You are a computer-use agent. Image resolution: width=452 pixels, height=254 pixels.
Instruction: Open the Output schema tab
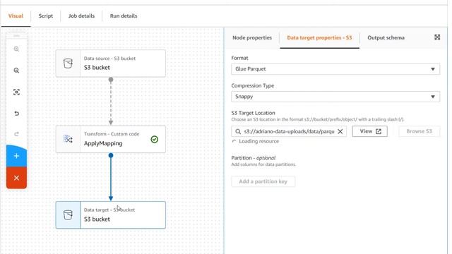386,37
